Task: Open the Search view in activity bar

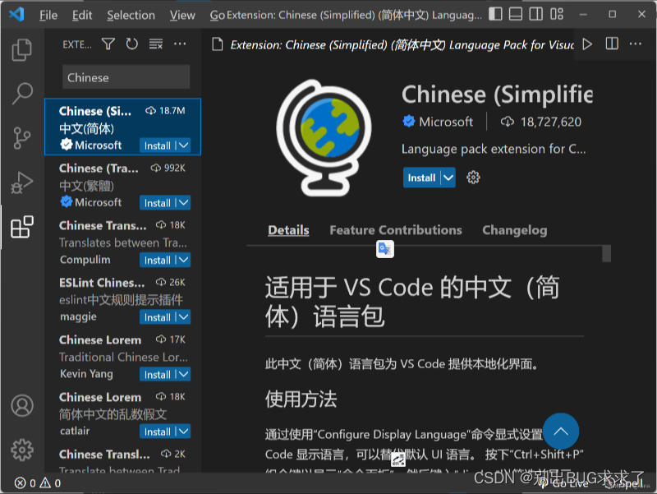Action: click(22, 93)
